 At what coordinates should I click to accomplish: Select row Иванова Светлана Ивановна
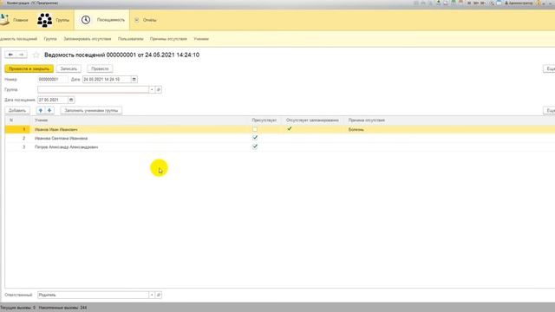tap(279, 138)
